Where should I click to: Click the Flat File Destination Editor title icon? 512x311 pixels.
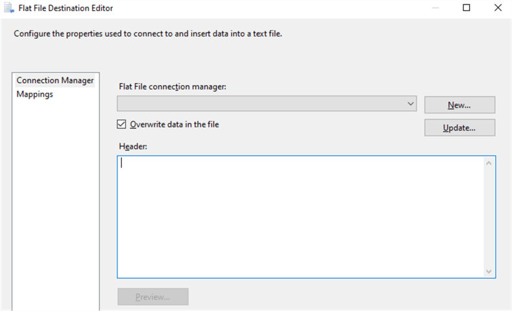pos(7,8)
